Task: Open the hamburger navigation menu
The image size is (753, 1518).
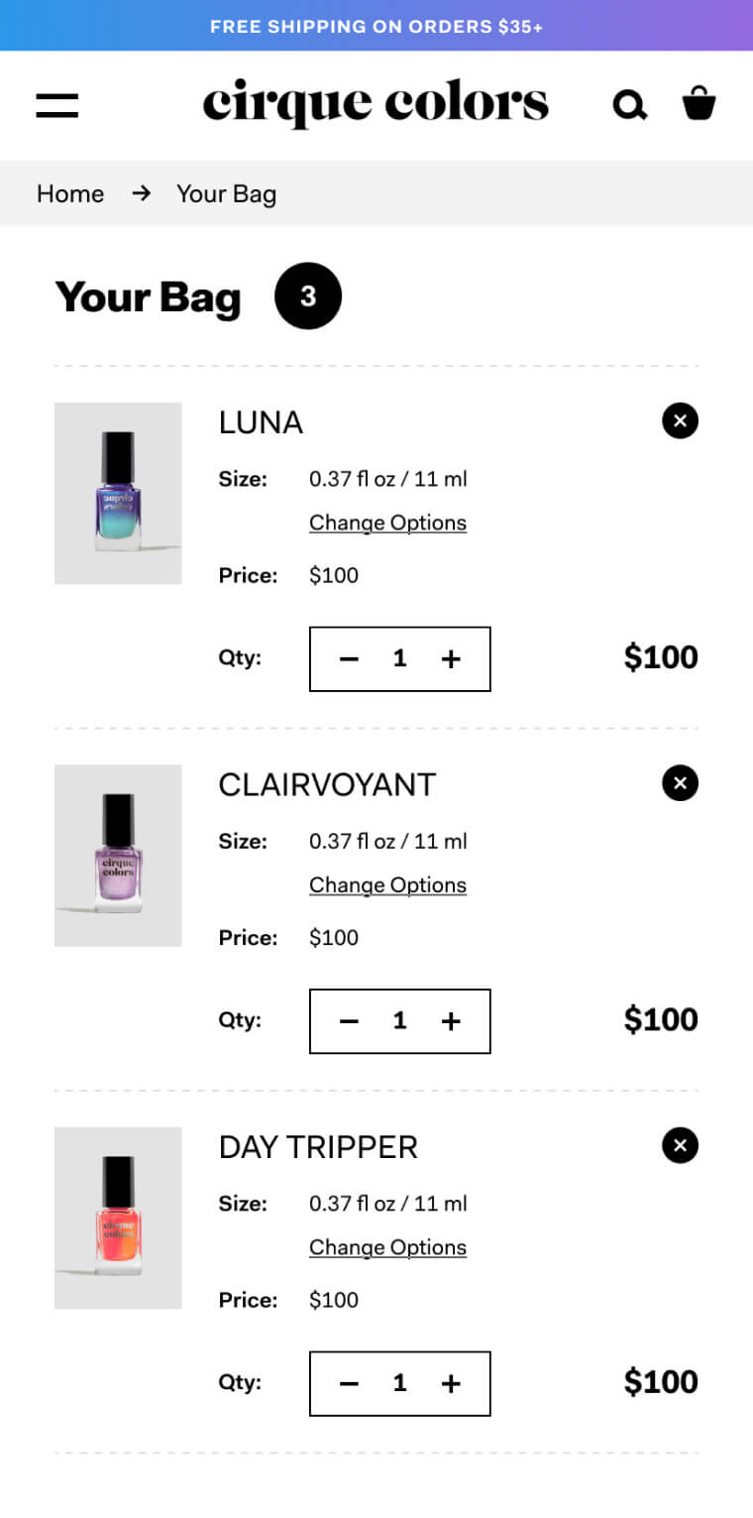Action: [x=57, y=105]
